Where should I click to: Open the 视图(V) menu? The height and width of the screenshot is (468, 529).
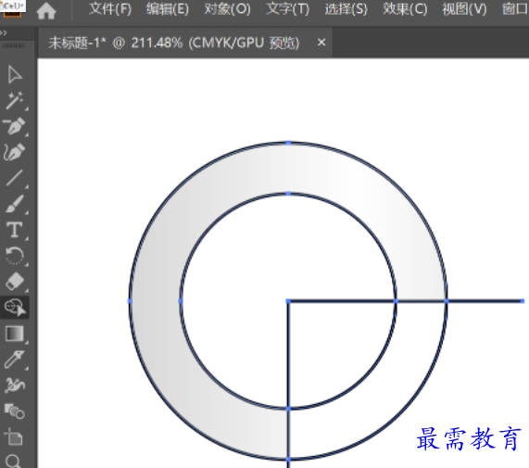(x=464, y=9)
